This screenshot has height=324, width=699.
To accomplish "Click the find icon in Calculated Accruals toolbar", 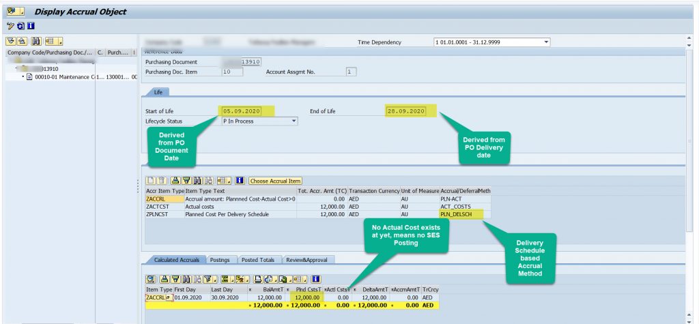I will tap(186, 280).
